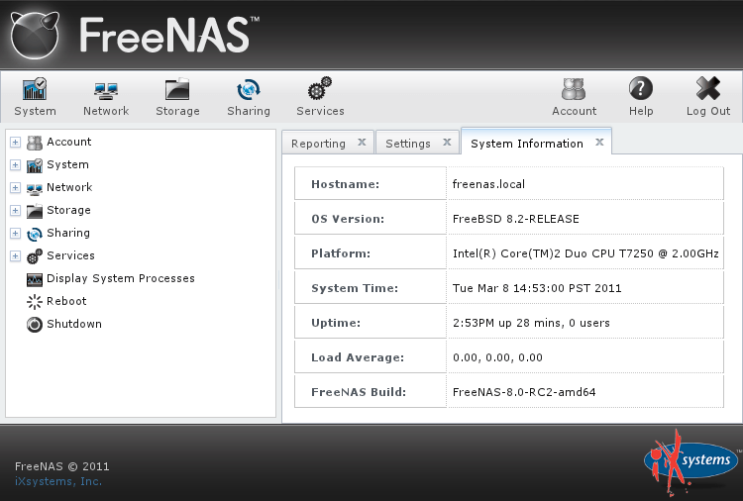Image resolution: width=743 pixels, height=501 pixels.
Task: Open the Storage toolbar icon
Action: (x=177, y=89)
